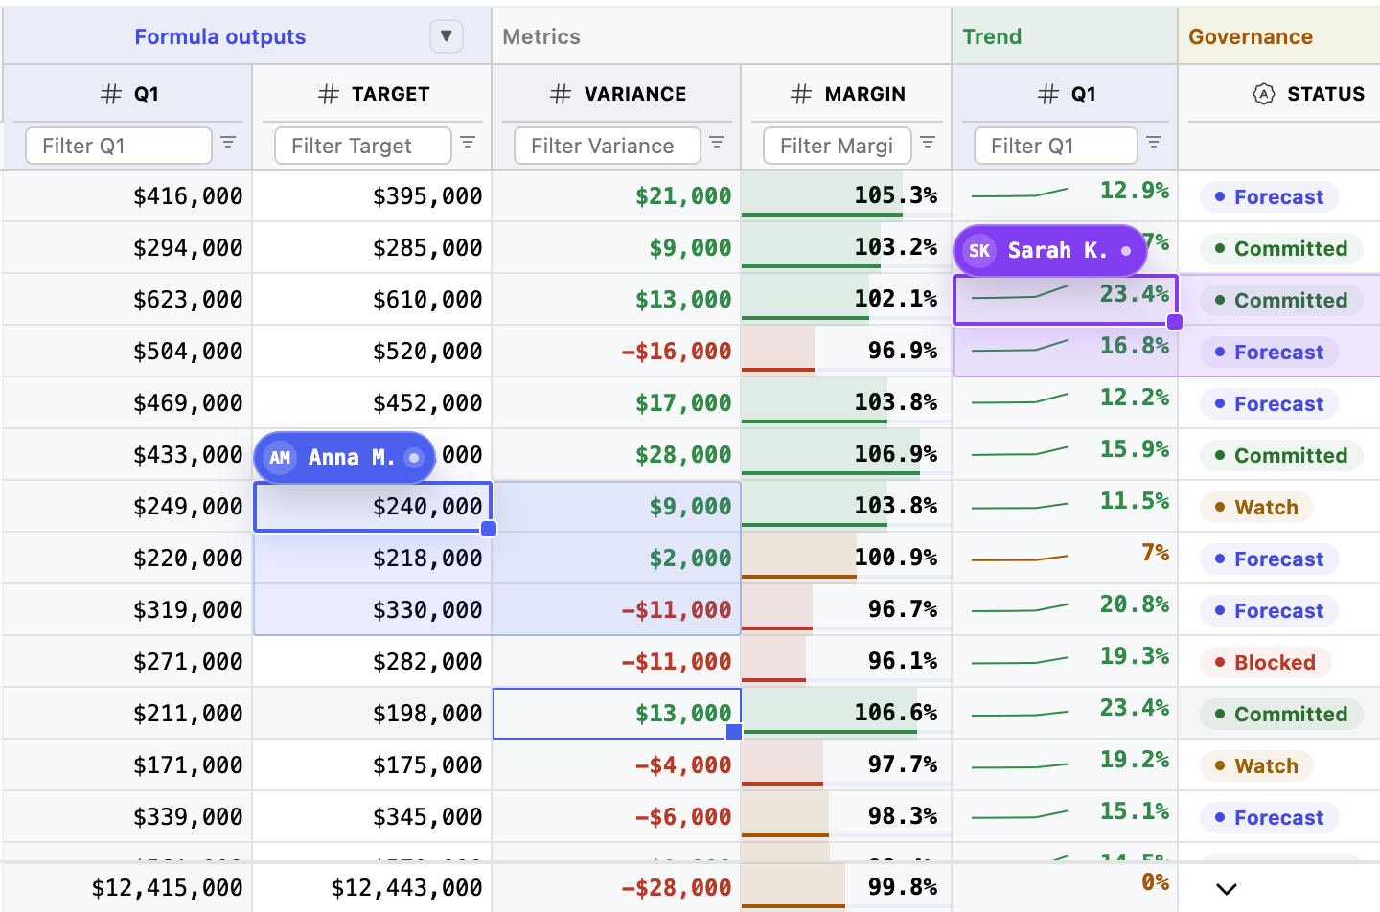
Task: Click the Committed badge in the $433,000 row
Action: pyautogui.click(x=1281, y=455)
